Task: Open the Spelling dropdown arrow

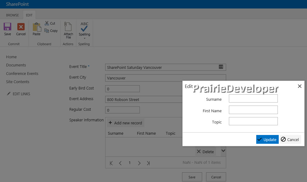Action: coord(85,38)
